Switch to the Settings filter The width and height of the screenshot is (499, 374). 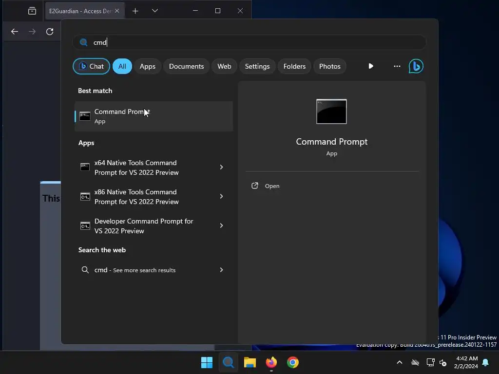(x=257, y=66)
